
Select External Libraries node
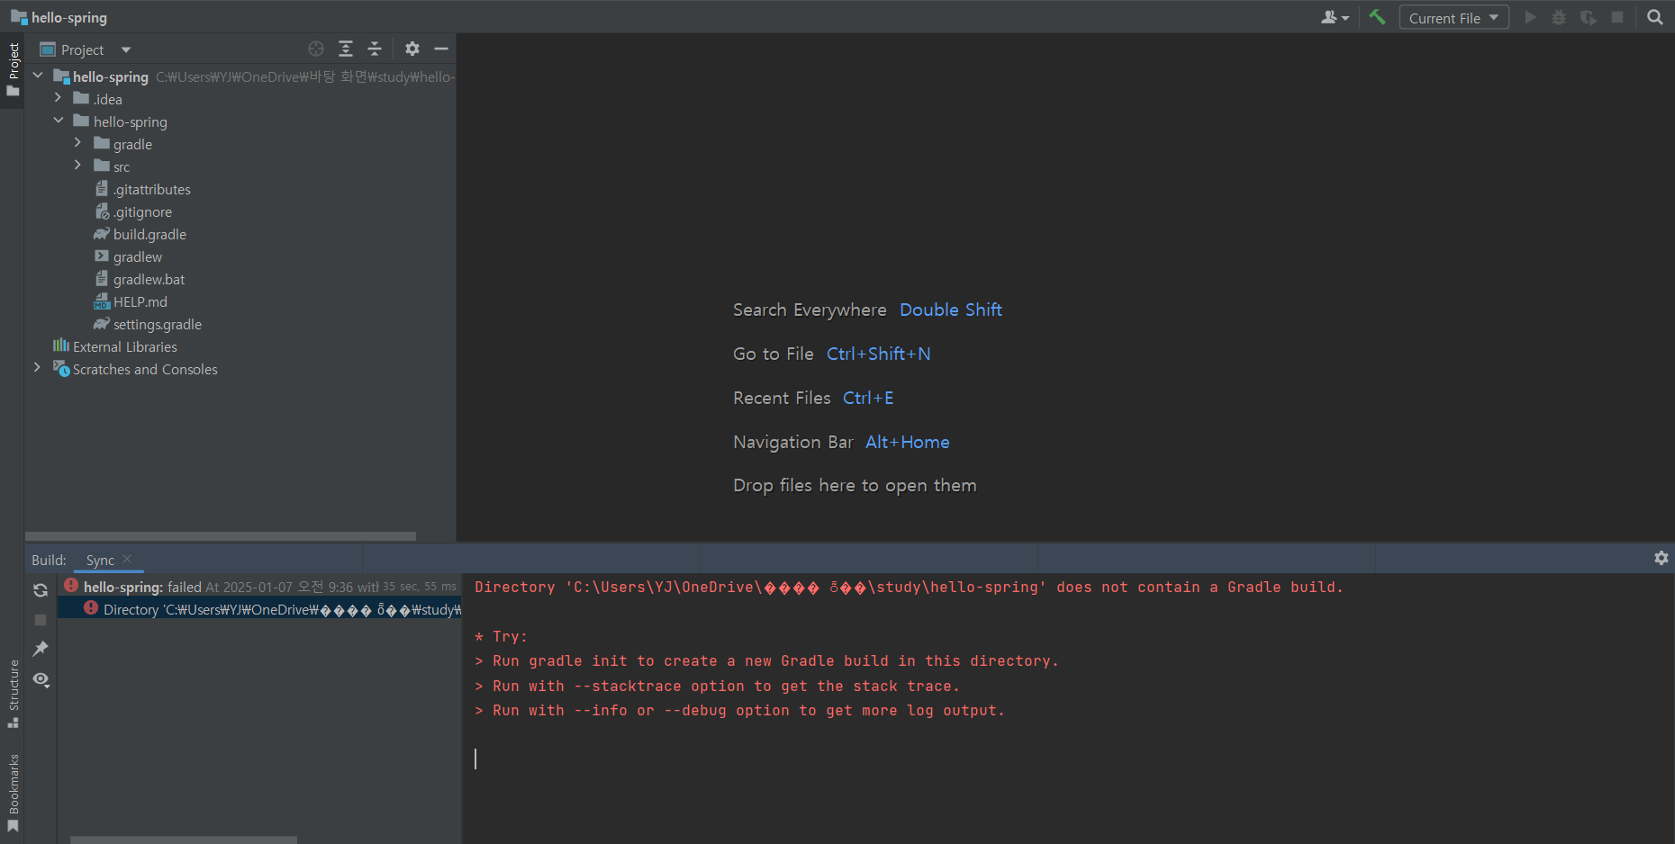coord(124,346)
